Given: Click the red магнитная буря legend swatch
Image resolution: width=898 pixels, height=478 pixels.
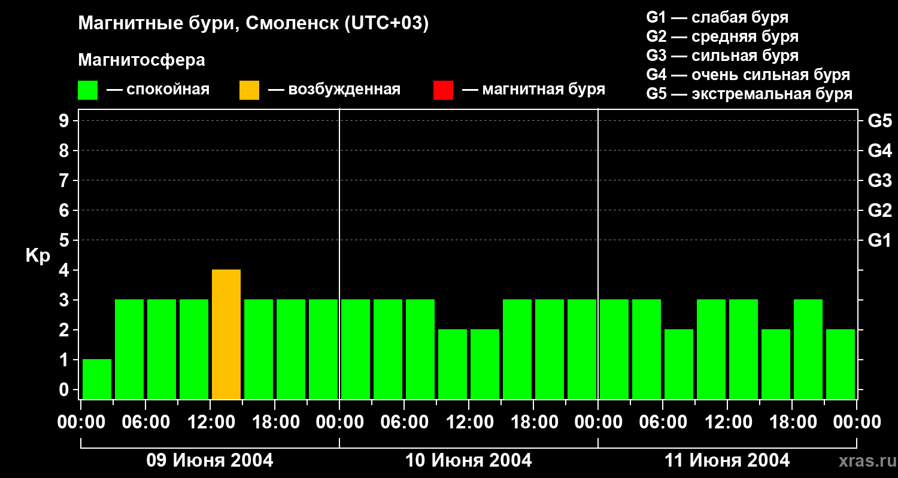Looking at the screenshot, I should pos(443,90).
